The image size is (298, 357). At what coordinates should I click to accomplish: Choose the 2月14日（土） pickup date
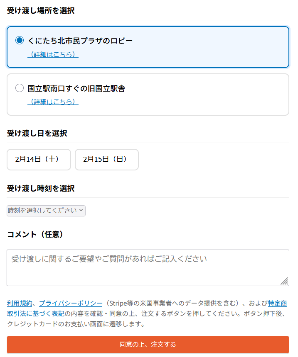coord(39,159)
